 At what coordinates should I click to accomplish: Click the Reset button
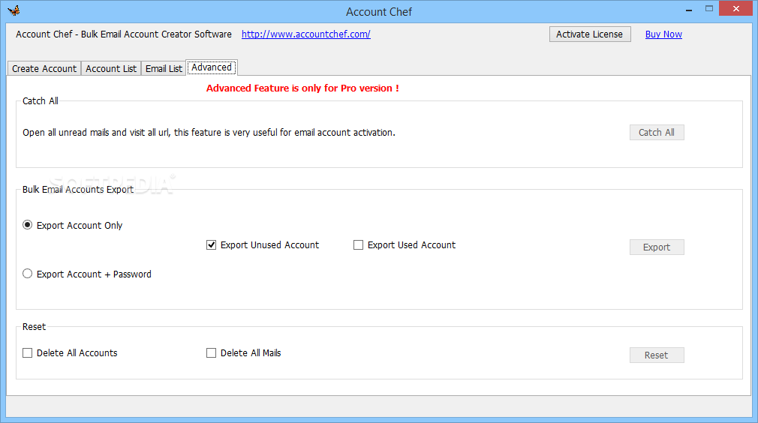pos(657,355)
